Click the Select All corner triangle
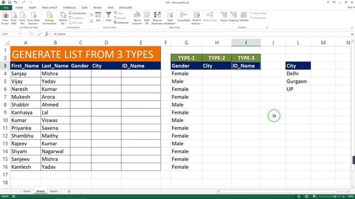 coord(7,43)
